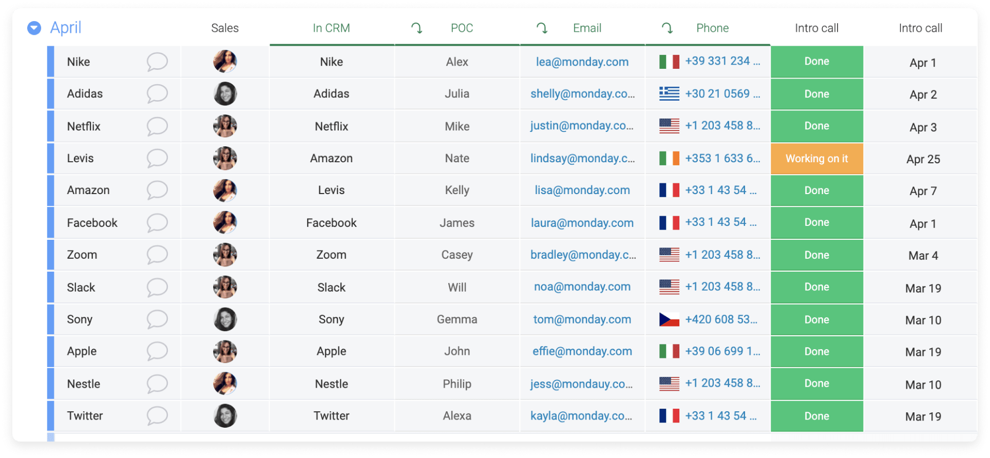The image size is (990, 458).
Task: Open the conversation bubble for Nestle
Action: coord(157,385)
